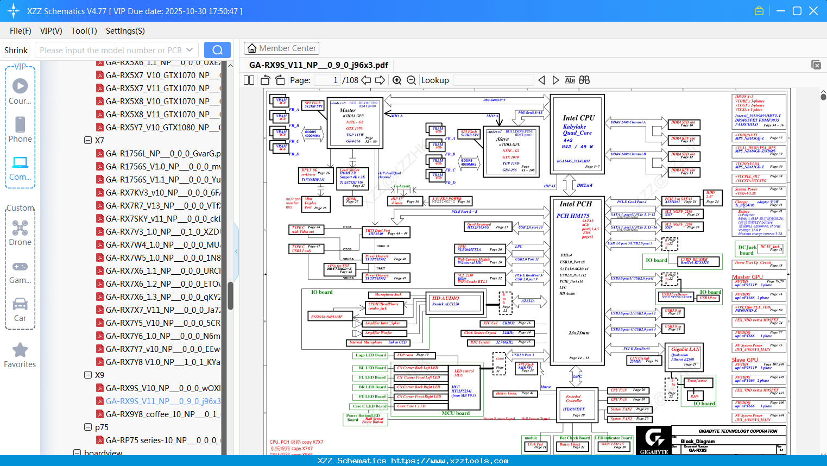Zoom out of the schematic
Screen dimensions: 827x466
click(411, 80)
